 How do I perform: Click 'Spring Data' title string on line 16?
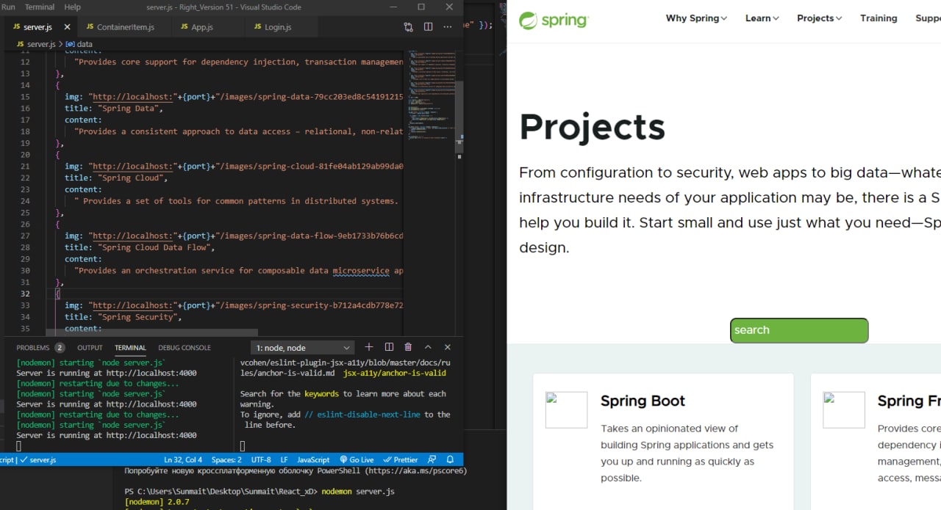click(x=129, y=109)
